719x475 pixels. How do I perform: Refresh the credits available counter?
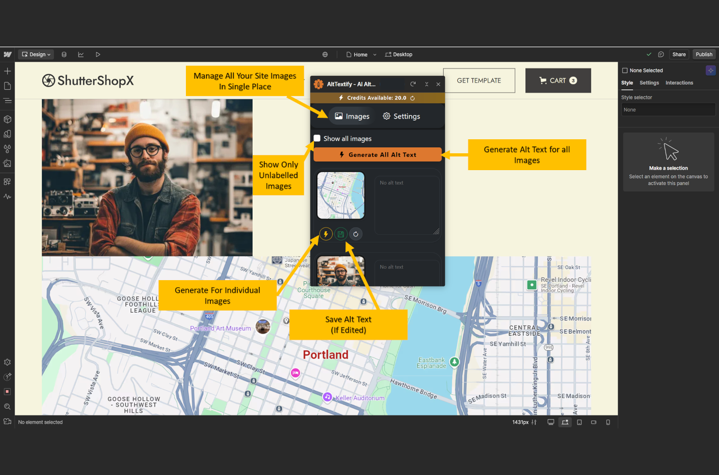pyautogui.click(x=412, y=98)
